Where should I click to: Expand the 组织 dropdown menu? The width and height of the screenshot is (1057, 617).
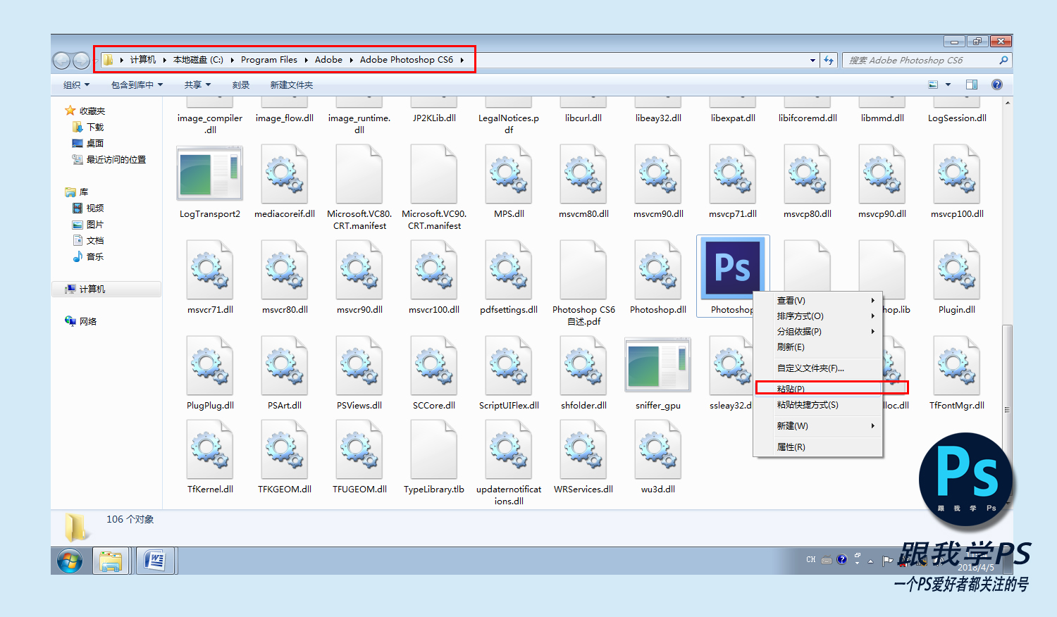pos(76,85)
